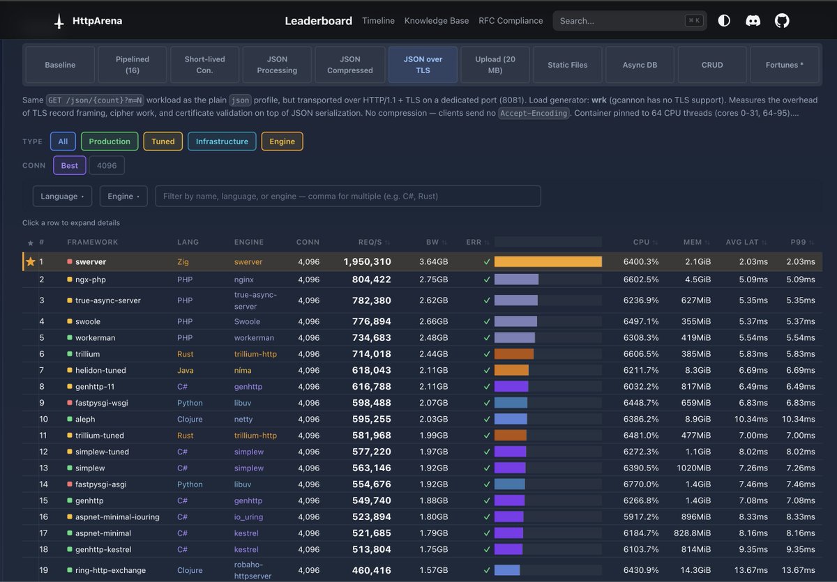The height and width of the screenshot is (582, 837).
Task: Focus the name, language, or engine filter field
Action: [x=348, y=197]
